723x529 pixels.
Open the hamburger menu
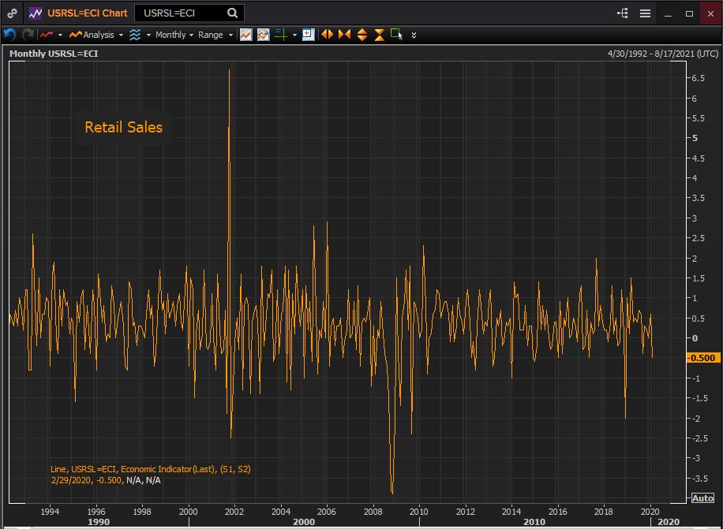[x=645, y=13]
